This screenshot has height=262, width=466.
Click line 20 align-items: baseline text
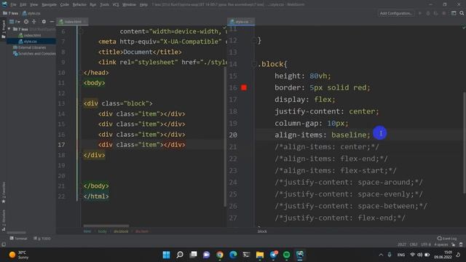click(x=323, y=135)
